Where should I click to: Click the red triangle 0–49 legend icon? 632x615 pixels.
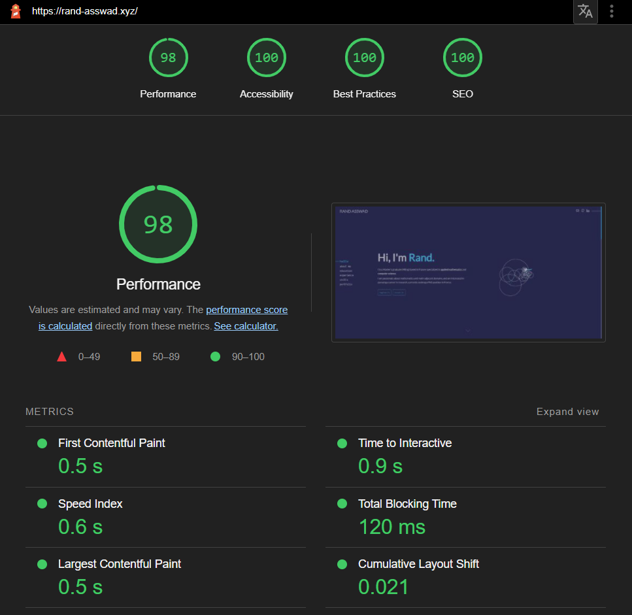62,357
